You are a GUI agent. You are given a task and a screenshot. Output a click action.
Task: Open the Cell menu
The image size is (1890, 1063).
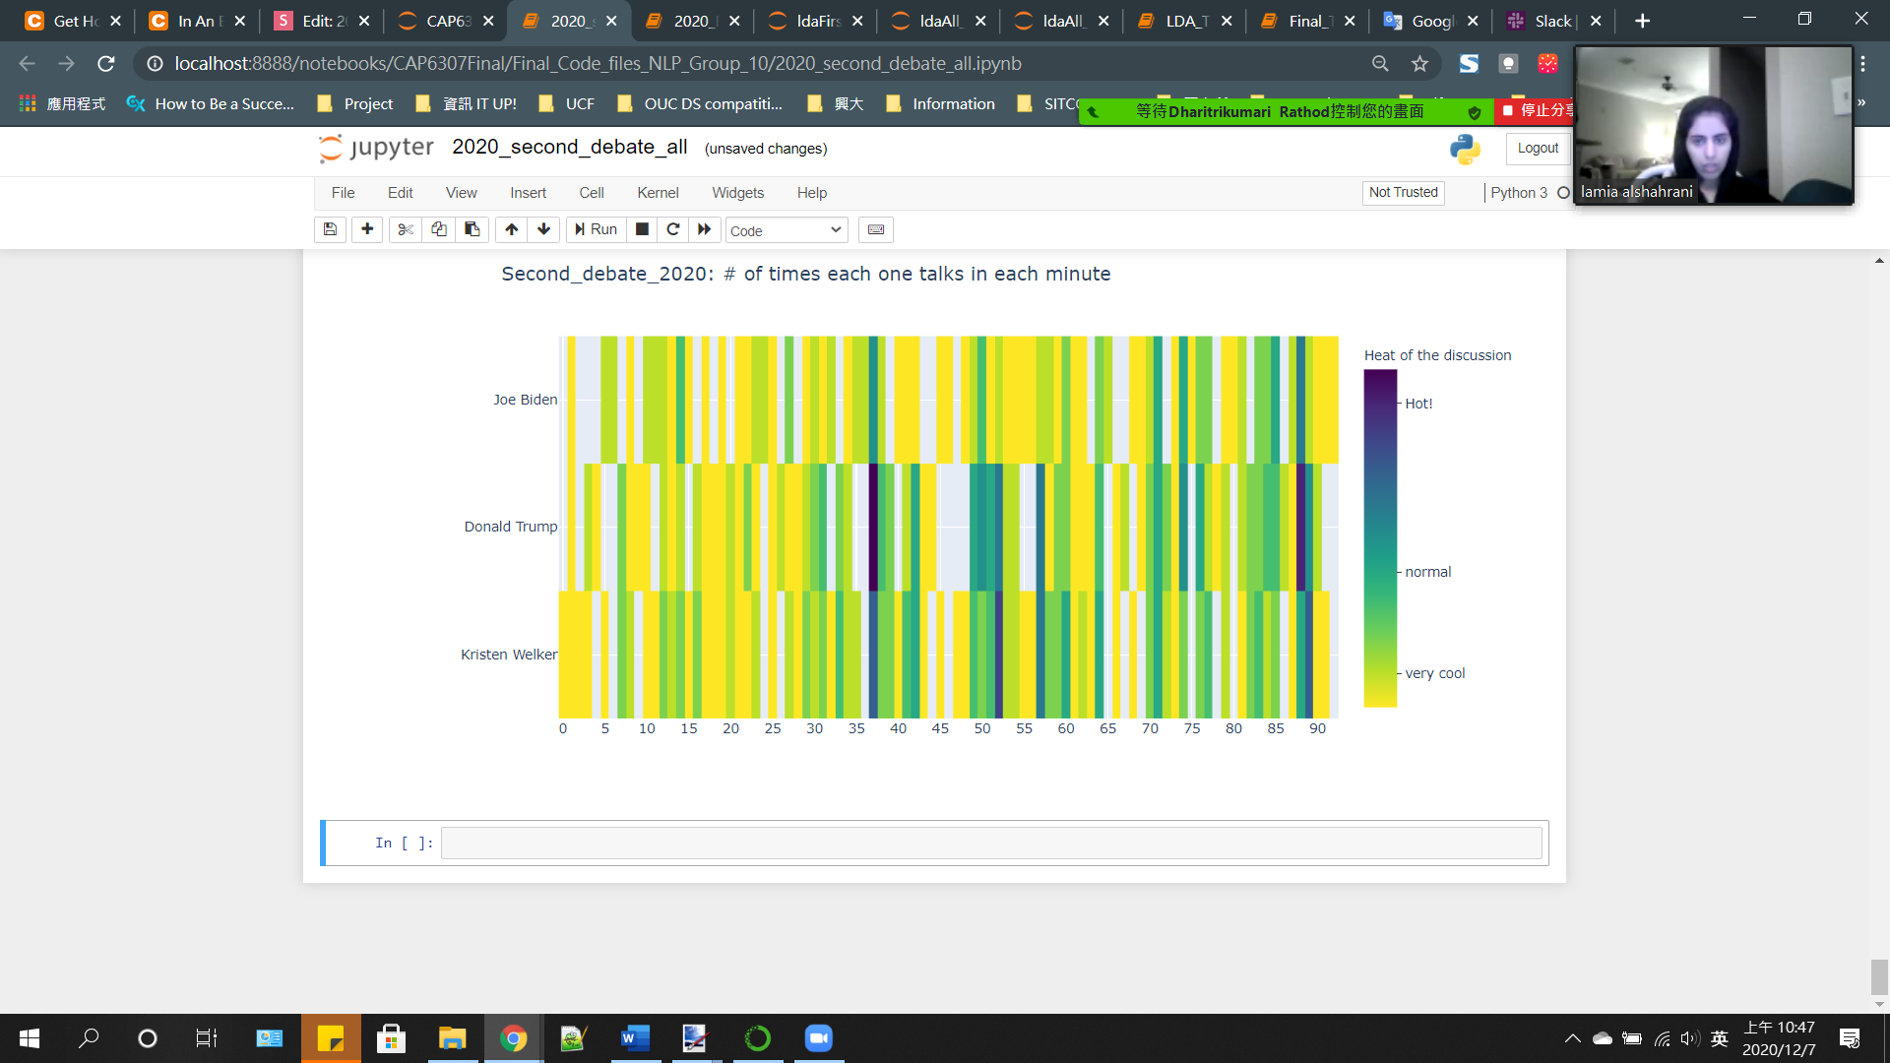[x=591, y=193]
